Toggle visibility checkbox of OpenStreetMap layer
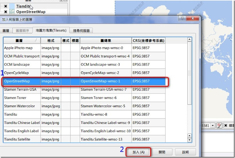 [x=6, y=12]
